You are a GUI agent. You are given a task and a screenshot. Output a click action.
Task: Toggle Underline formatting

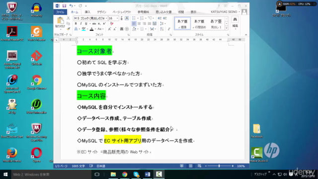pyautogui.click(x=86, y=24)
